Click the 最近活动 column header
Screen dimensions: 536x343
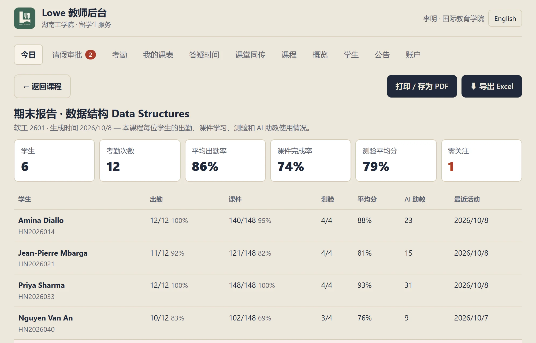pyautogui.click(x=467, y=199)
